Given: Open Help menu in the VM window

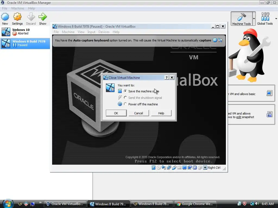Looking at the screenshot, I should 116,32.
